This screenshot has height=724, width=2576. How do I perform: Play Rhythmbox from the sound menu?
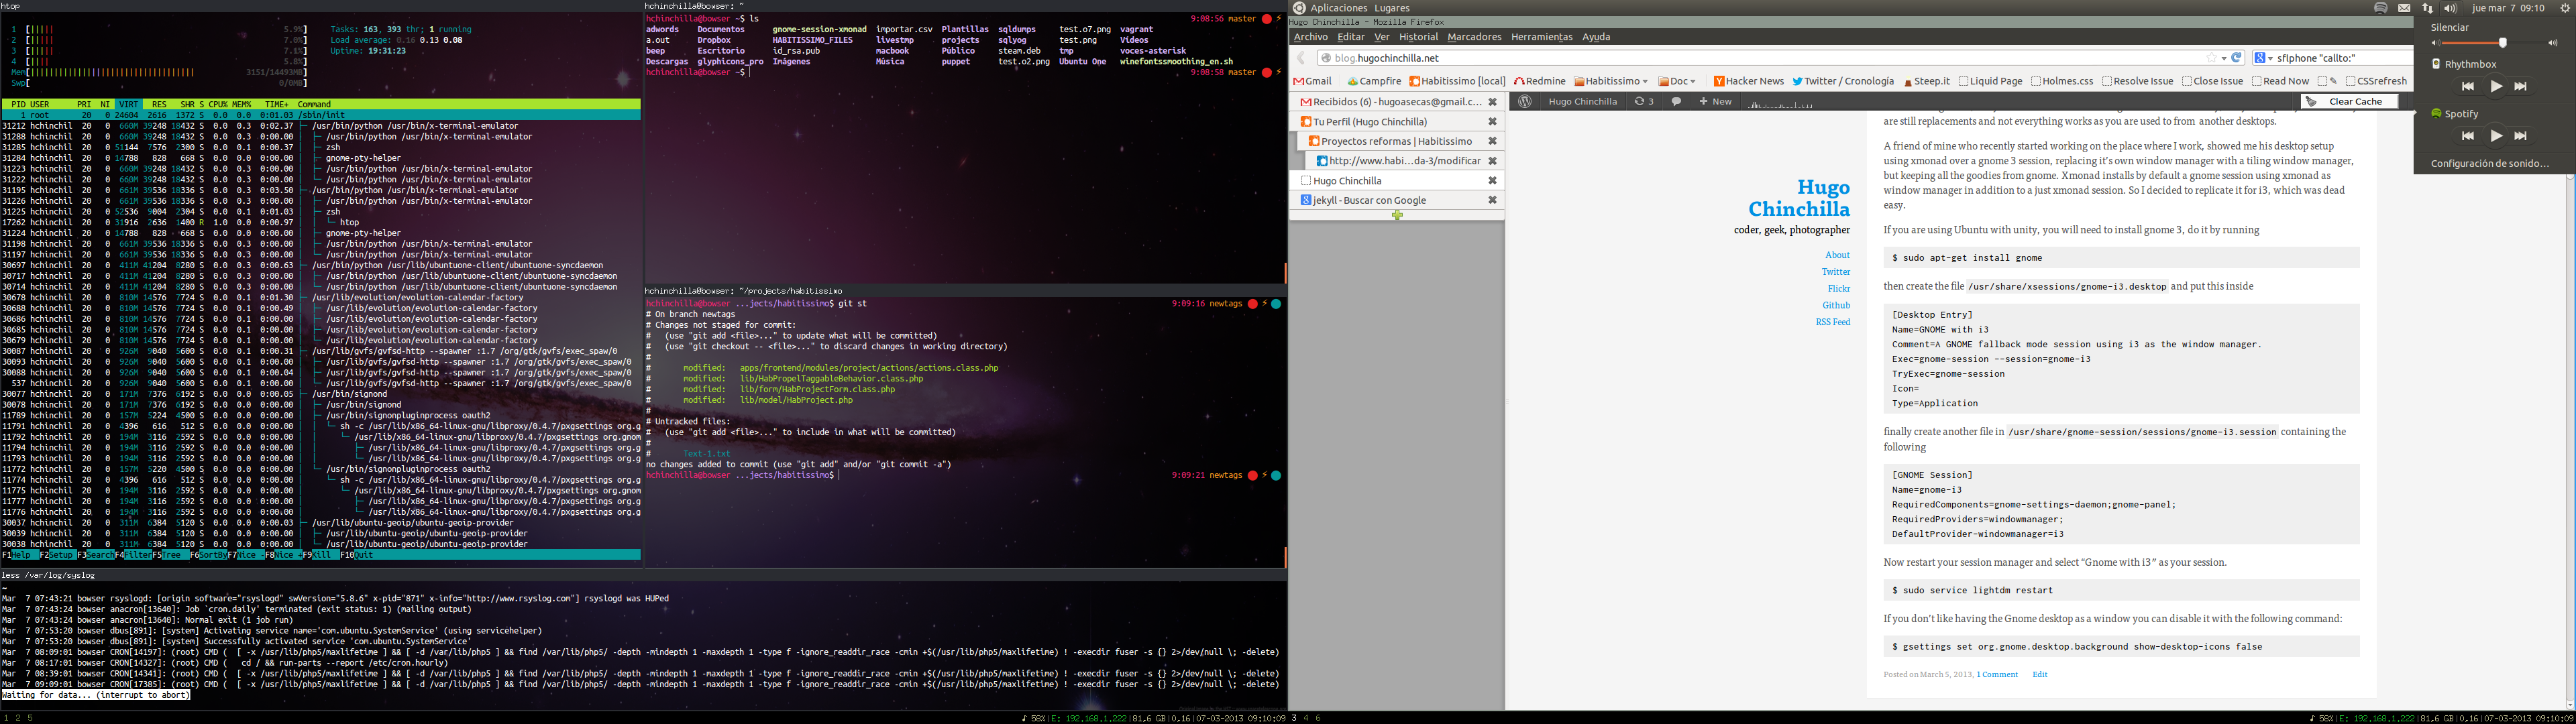point(2496,87)
